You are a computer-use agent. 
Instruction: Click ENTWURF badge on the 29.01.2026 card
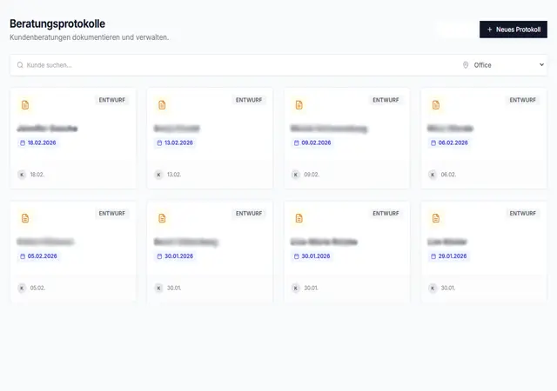point(523,213)
